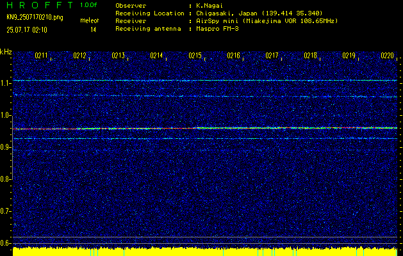Click the date stamp 25.07.17 02:10
This screenshot has height=256, width=403.
tap(27, 30)
